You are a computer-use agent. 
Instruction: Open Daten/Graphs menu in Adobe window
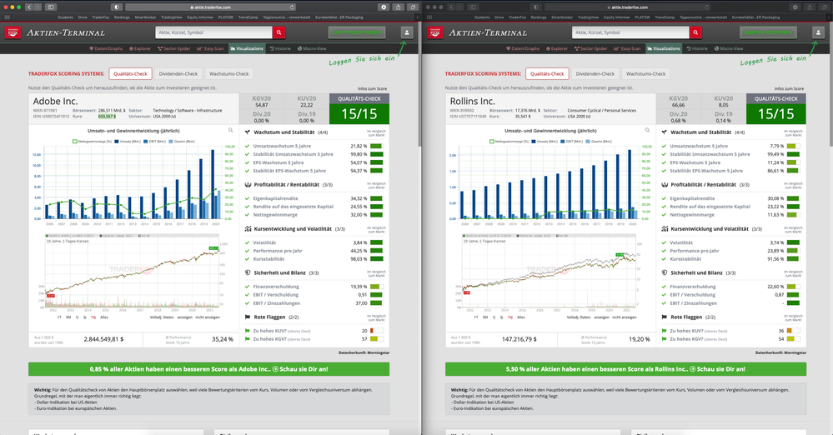coord(106,48)
